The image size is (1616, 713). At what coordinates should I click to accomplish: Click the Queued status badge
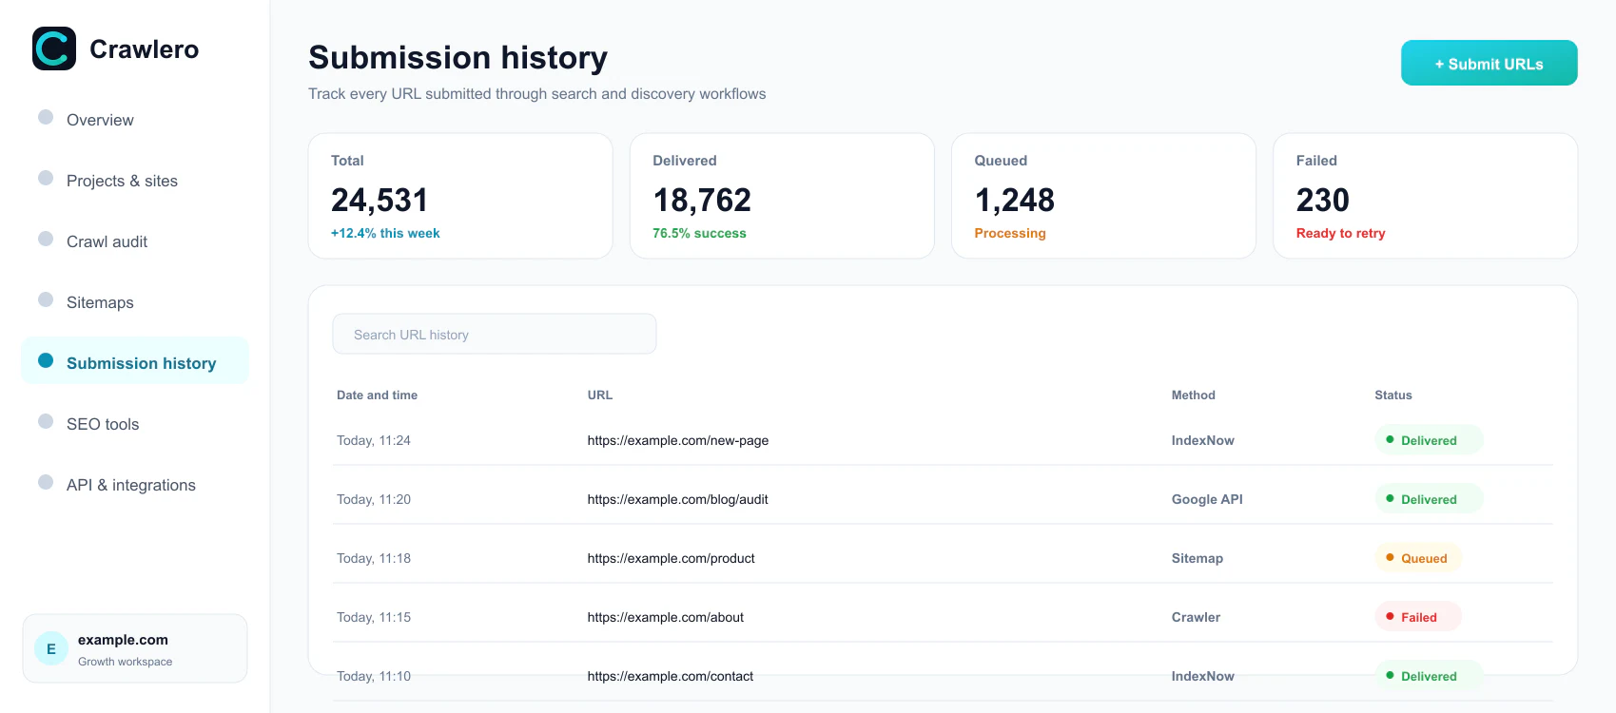(1417, 558)
